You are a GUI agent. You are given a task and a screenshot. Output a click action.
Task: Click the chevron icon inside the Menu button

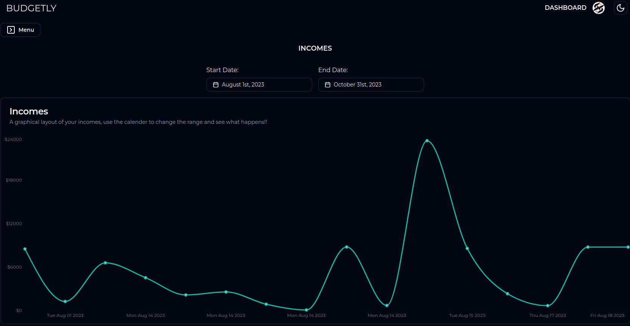tap(11, 30)
